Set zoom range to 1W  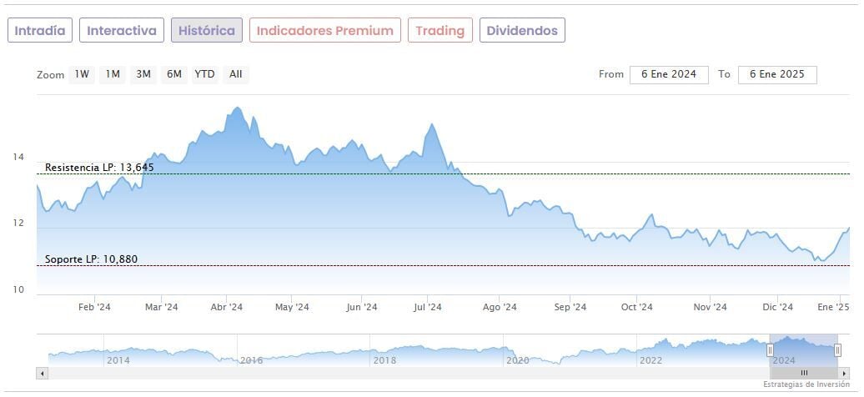click(x=82, y=74)
